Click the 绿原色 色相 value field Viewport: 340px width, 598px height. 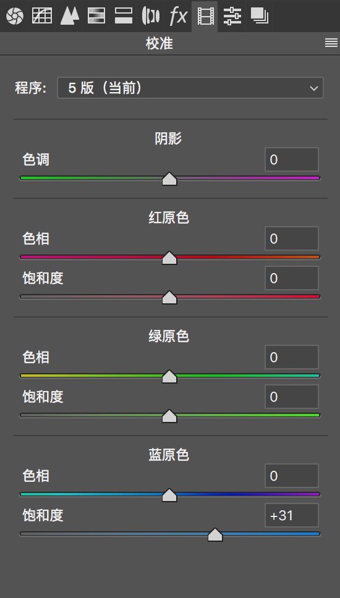(292, 357)
